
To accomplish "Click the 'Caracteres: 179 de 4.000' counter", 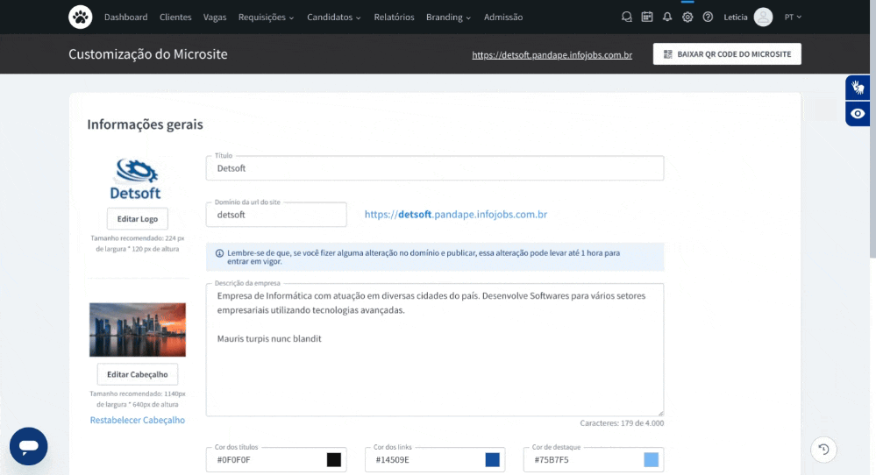I will point(622,423).
